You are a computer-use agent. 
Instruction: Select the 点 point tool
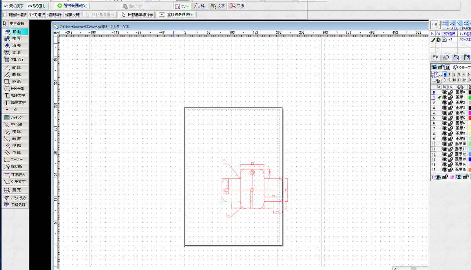[15, 109]
